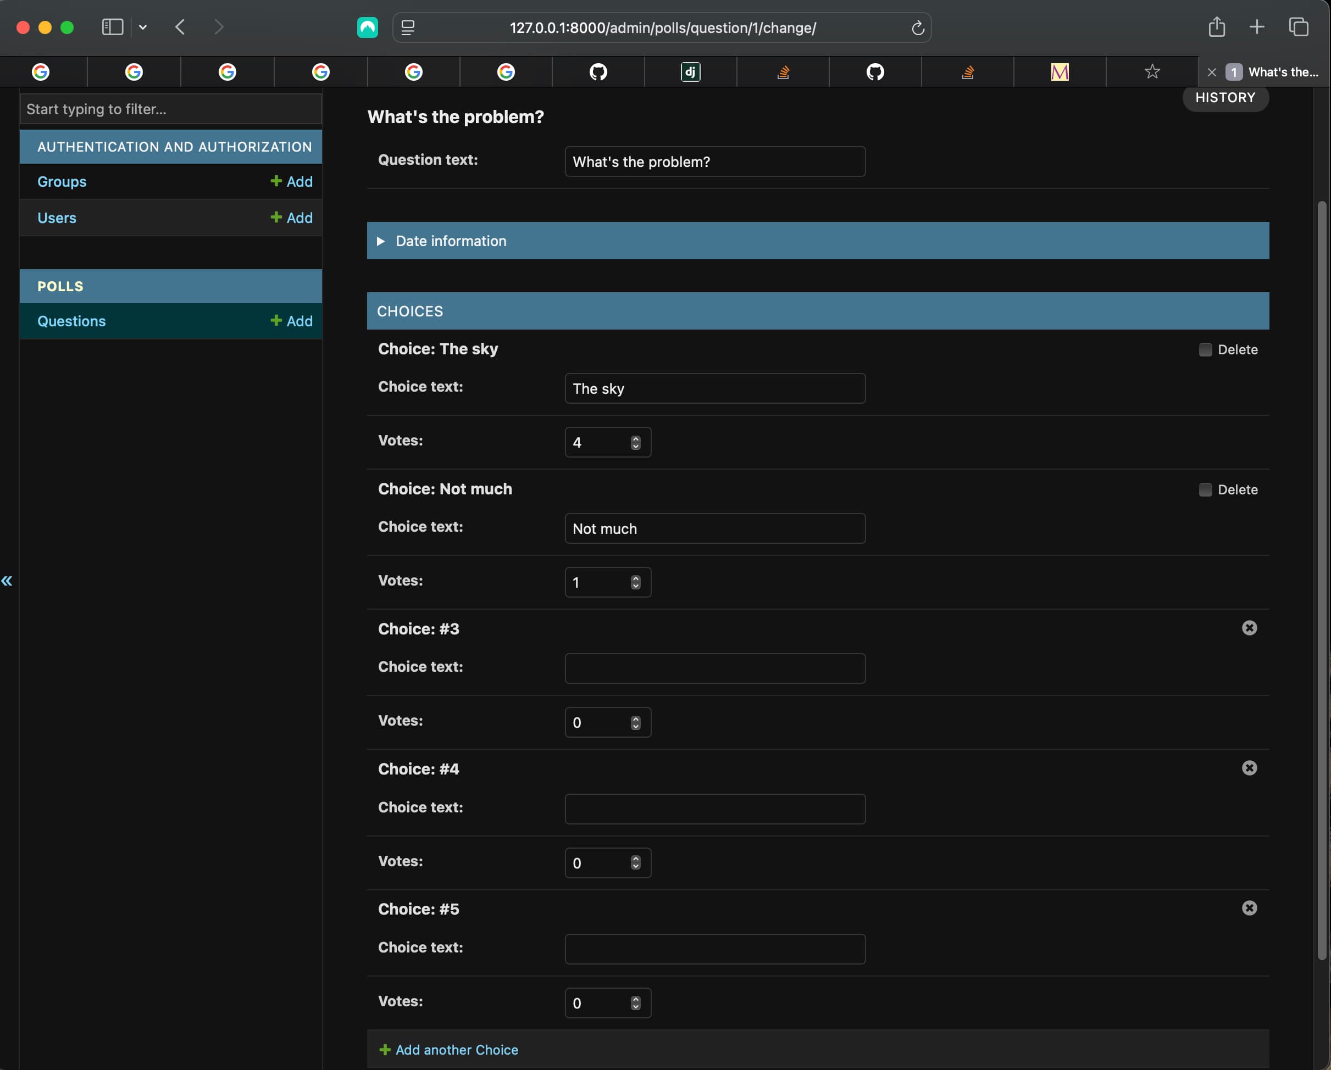Screen dimensions: 1331x1070
Task: Add a new Group
Action: coord(291,181)
